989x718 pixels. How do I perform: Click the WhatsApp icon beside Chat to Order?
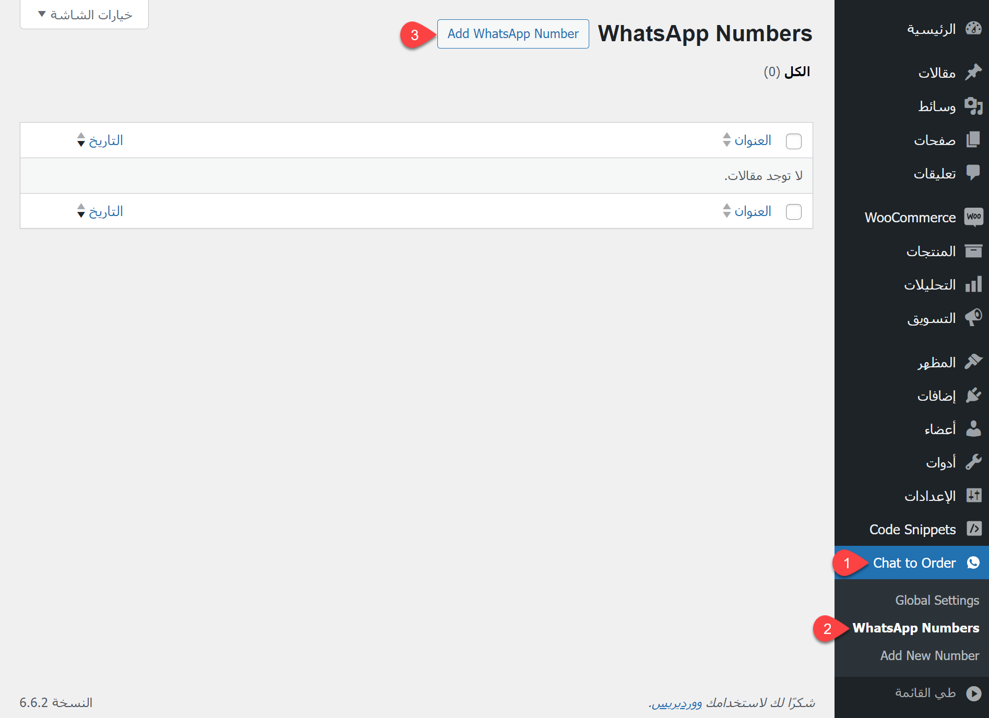coord(973,563)
